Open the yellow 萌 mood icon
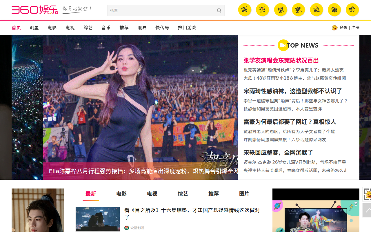This screenshot has width=371, height=232. [334, 10]
